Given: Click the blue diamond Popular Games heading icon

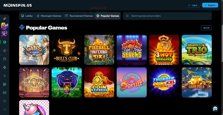Looking at the screenshot, I should click(22, 27).
